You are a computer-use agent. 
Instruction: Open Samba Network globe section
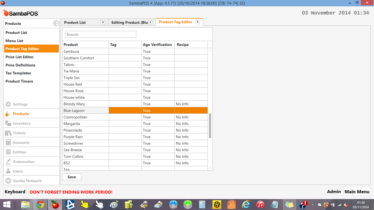[8, 181]
